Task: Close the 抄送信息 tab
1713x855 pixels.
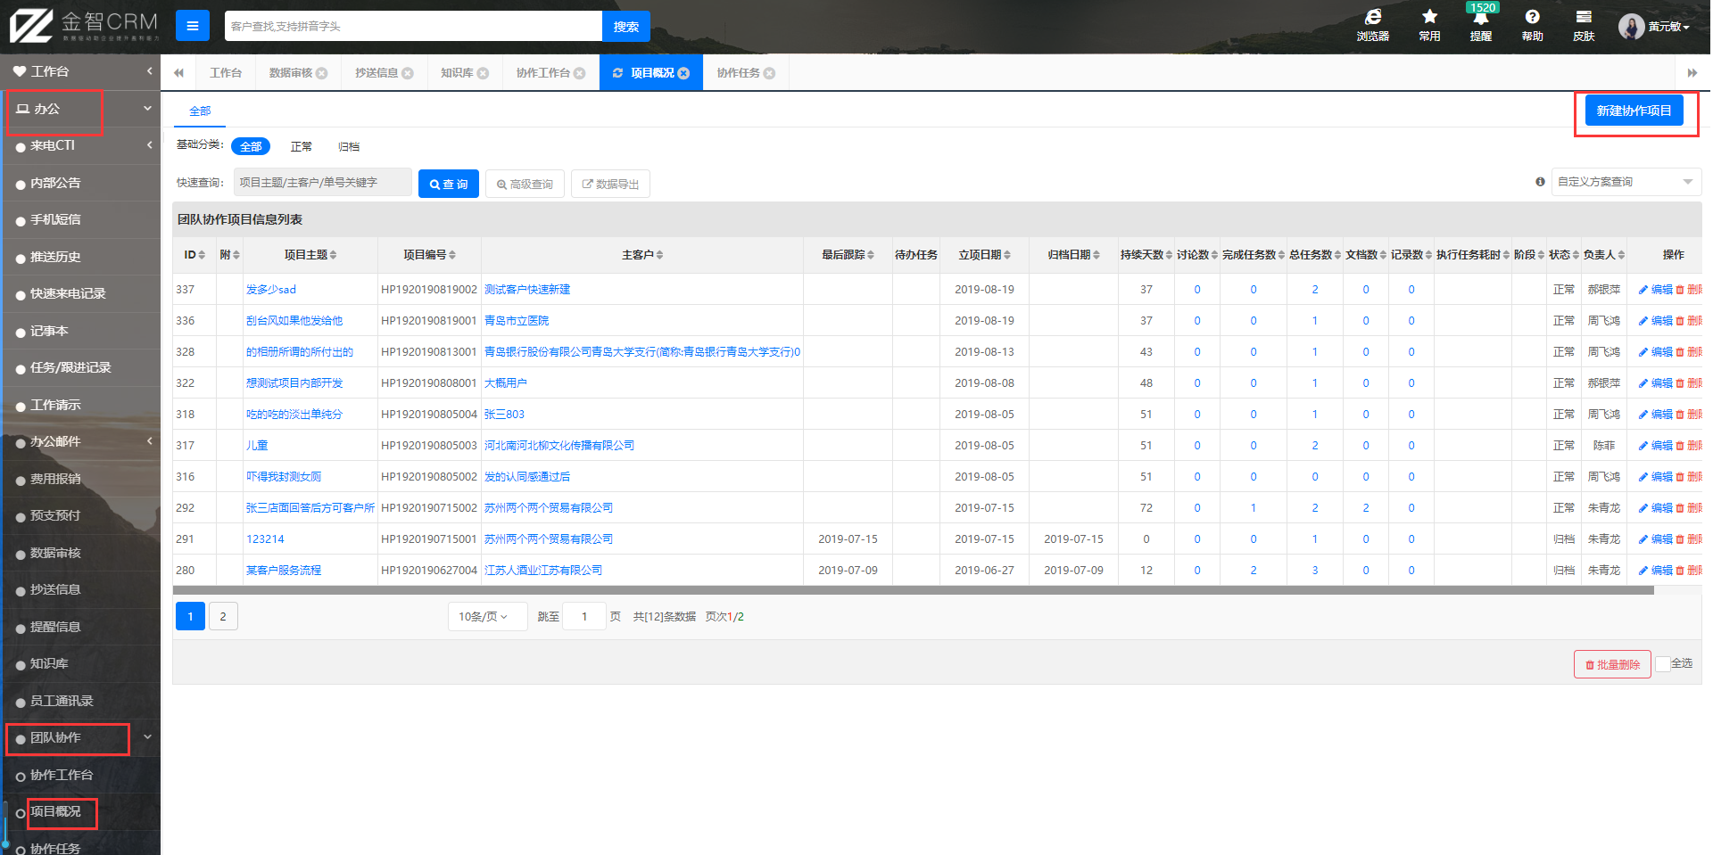Action: [x=408, y=73]
